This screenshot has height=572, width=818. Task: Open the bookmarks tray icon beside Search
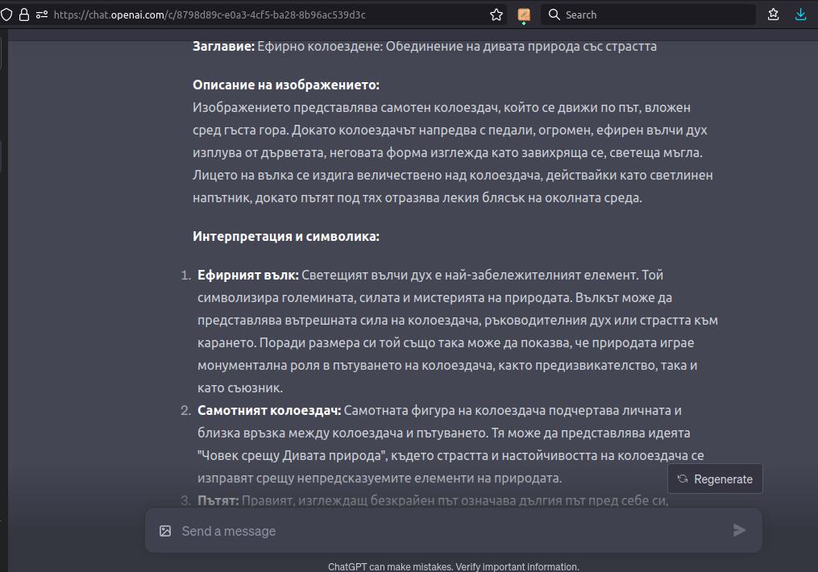[774, 15]
